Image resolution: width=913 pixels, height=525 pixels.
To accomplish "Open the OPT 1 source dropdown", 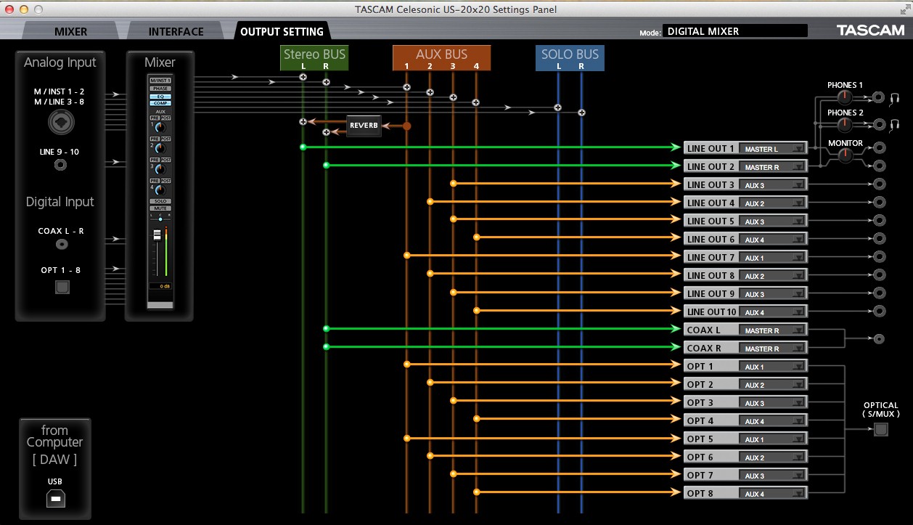I will tap(772, 367).
